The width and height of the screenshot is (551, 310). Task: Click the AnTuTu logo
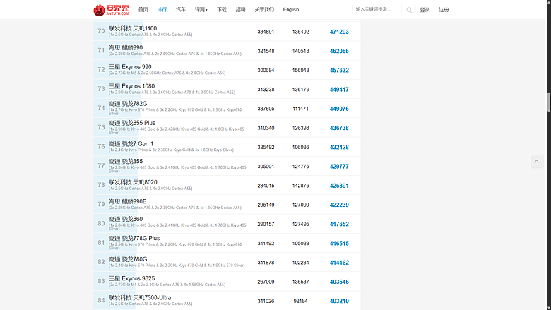pyautogui.click(x=111, y=10)
